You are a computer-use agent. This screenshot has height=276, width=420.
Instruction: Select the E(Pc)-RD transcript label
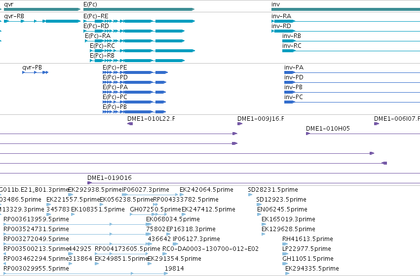coord(96,26)
